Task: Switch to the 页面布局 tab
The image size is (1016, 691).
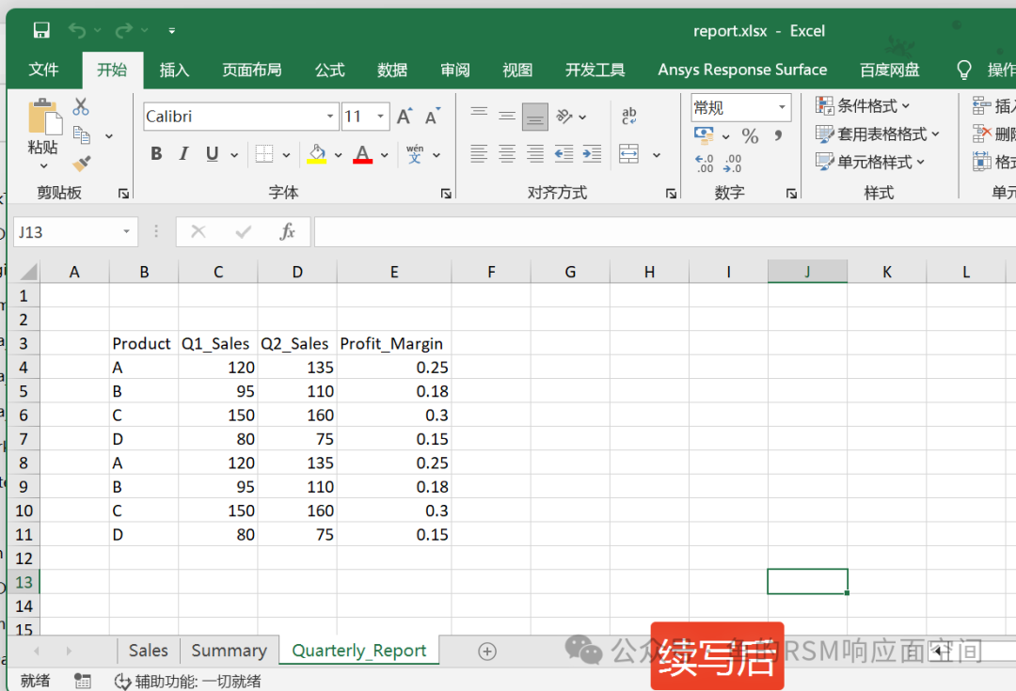Action: [x=251, y=70]
